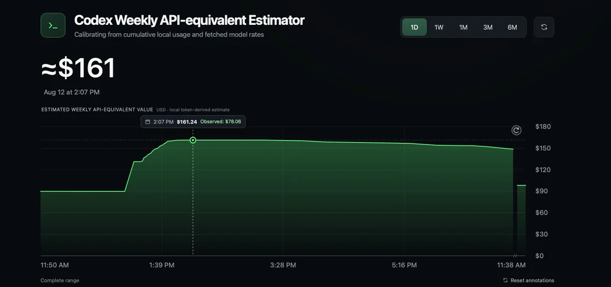Screen dimensions: 611x287
Task: Switch to the 6M range tab
Action: [x=513, y=27]
